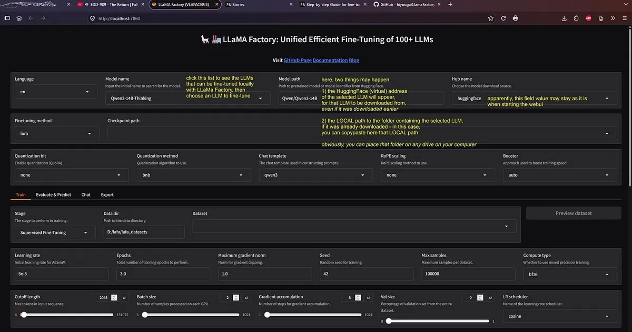The height and width of the screenshot is (332, 632).
Task: Bookmark this page with the star icon
Action: [x=491, y=18]
